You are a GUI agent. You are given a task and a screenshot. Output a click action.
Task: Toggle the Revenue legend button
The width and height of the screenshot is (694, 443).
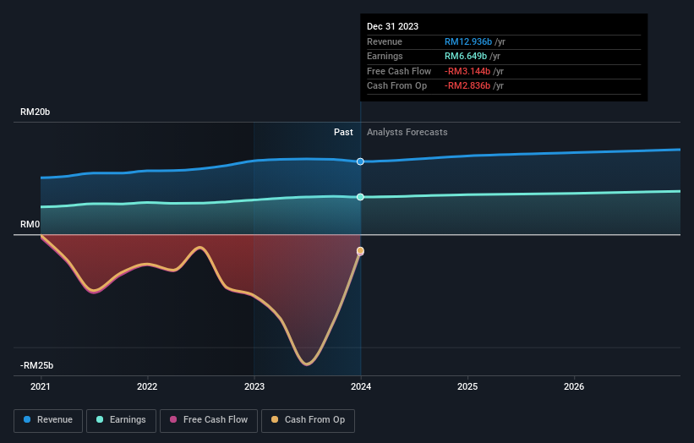(x=48, y=420)
